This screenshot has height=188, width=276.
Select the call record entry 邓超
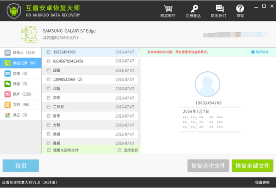(x=90, y=88)
